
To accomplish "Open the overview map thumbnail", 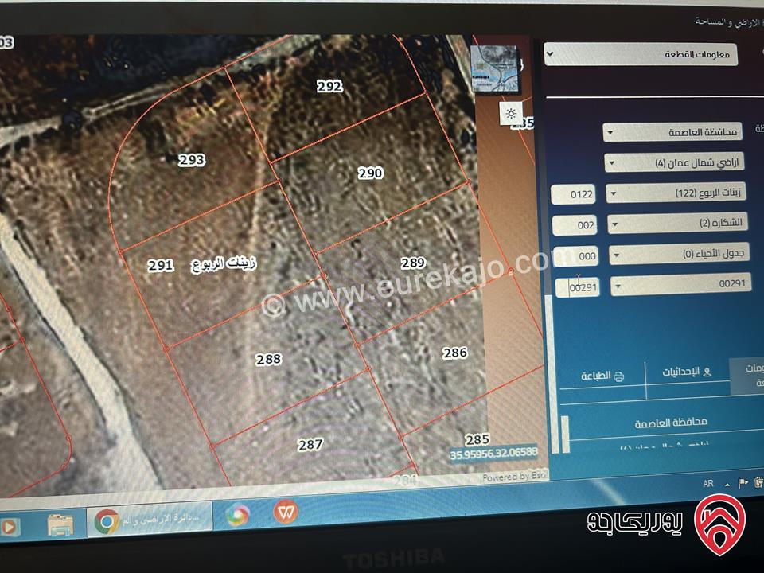I will pos(494,68).
